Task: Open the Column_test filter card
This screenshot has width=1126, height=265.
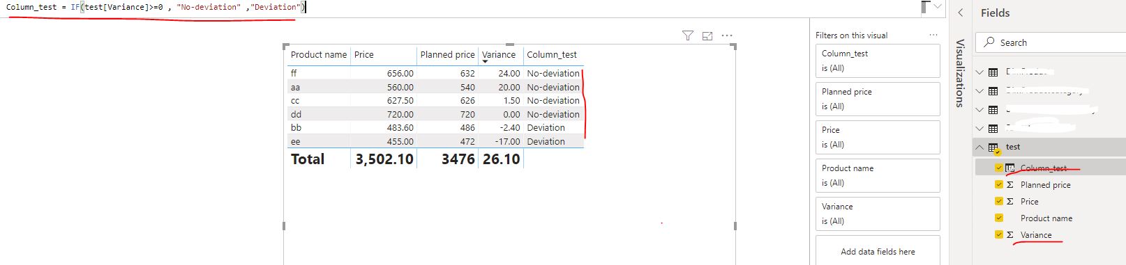Action: point(878,61)
